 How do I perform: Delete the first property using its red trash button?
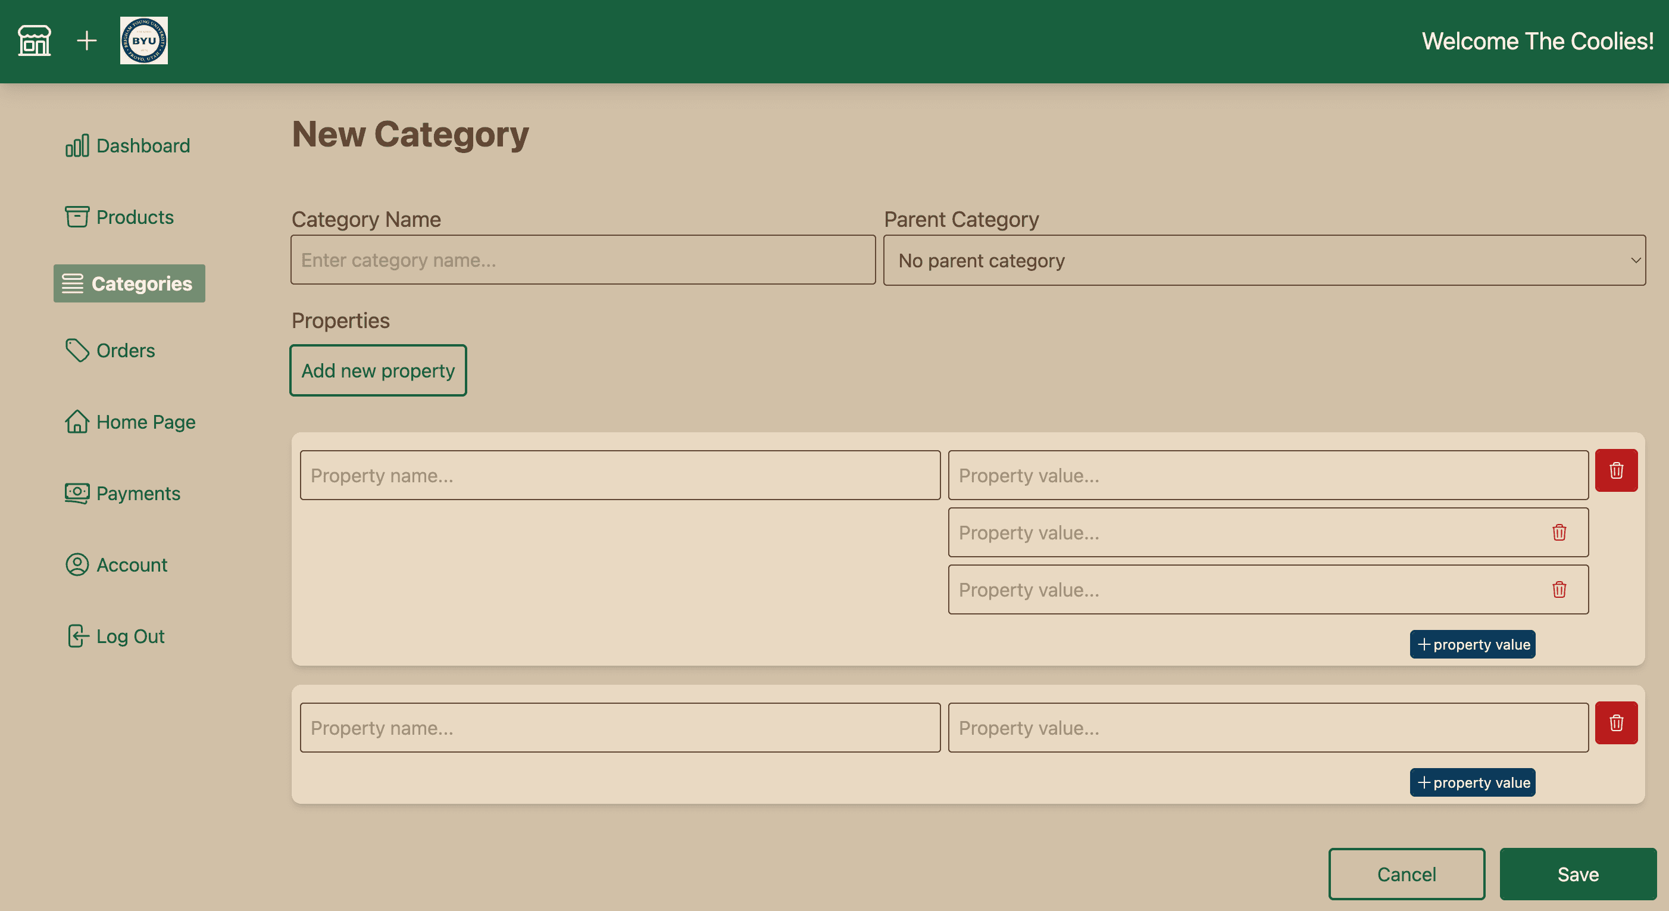1616,470
